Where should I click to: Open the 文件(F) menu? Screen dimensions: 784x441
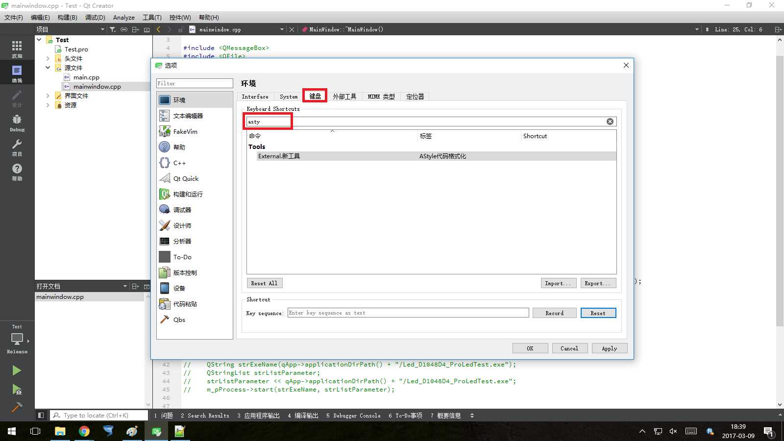[14, 17]
